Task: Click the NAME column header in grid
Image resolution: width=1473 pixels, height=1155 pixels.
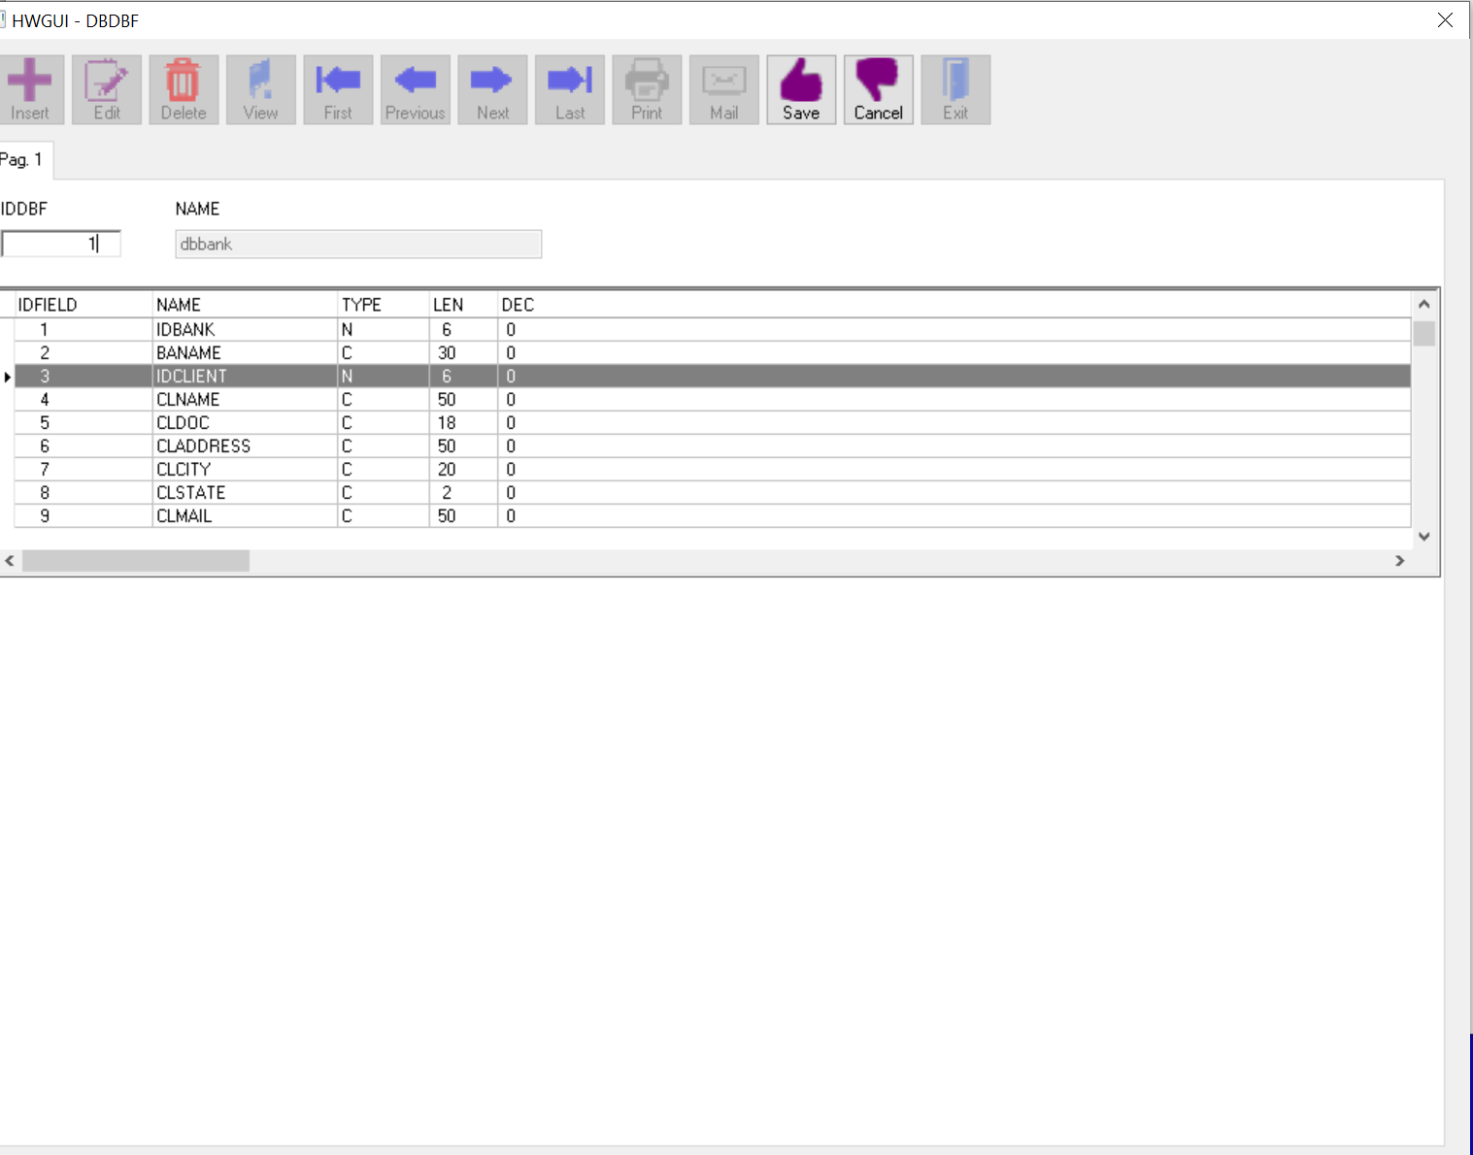Action: point(245,305)
